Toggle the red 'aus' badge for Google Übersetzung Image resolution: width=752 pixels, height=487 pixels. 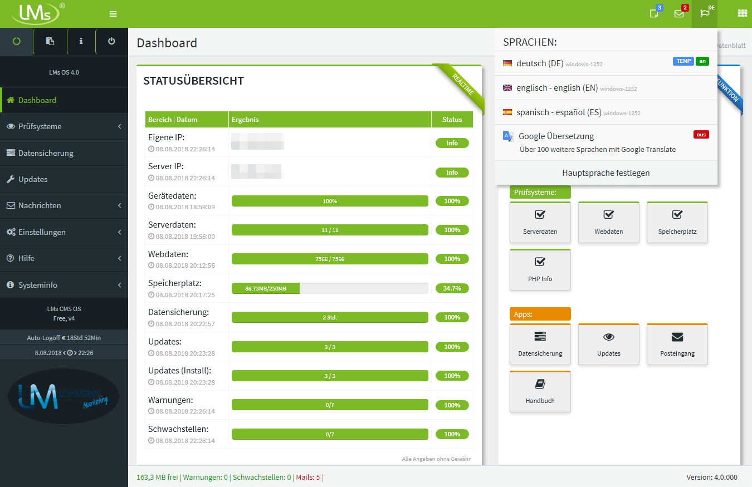point(701,135)
